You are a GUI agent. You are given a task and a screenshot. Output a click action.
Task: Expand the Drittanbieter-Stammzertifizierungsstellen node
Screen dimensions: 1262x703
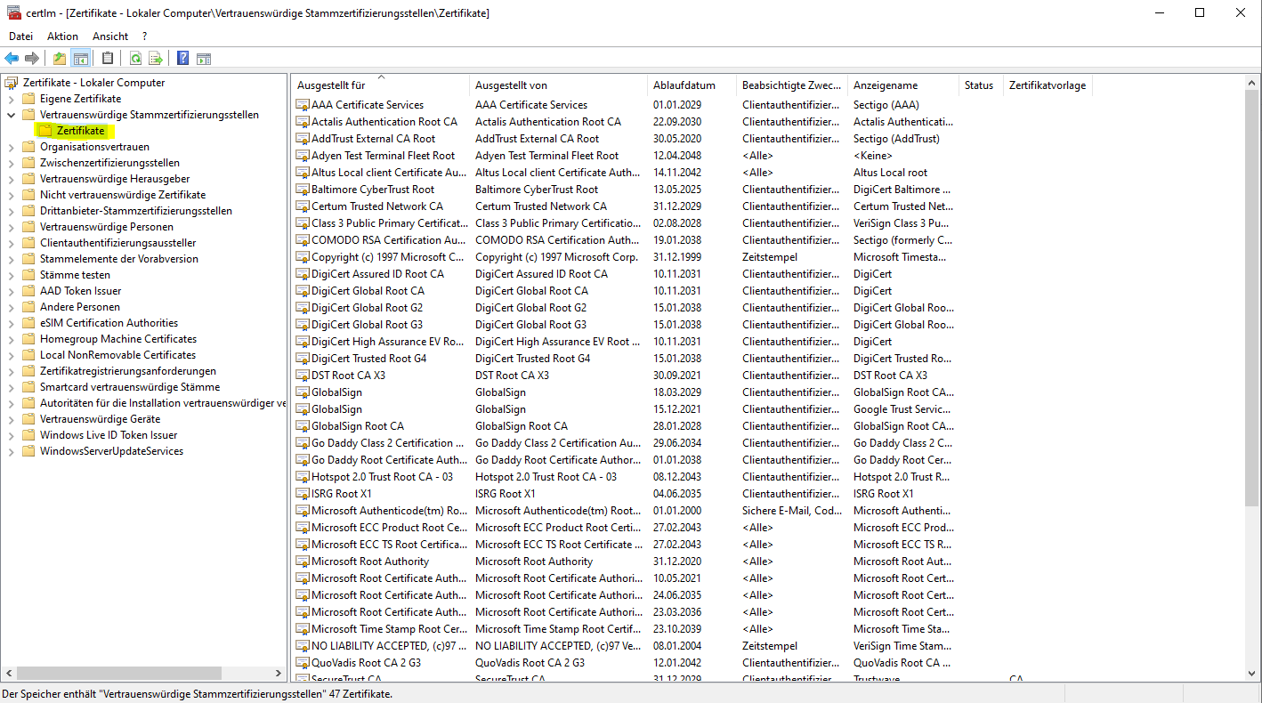coord(11,211)
